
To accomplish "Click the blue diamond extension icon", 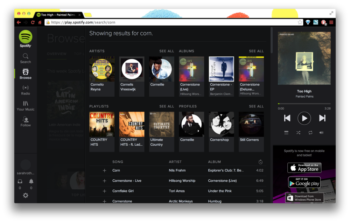I will click(308, 22).
